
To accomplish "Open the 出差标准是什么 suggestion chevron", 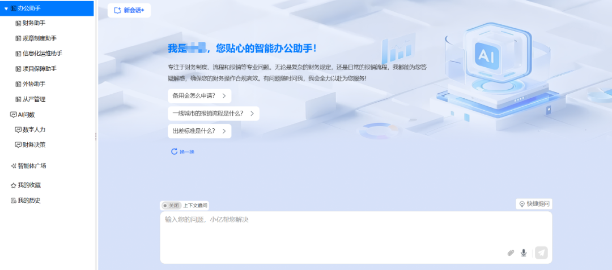I will pos(224,131).
